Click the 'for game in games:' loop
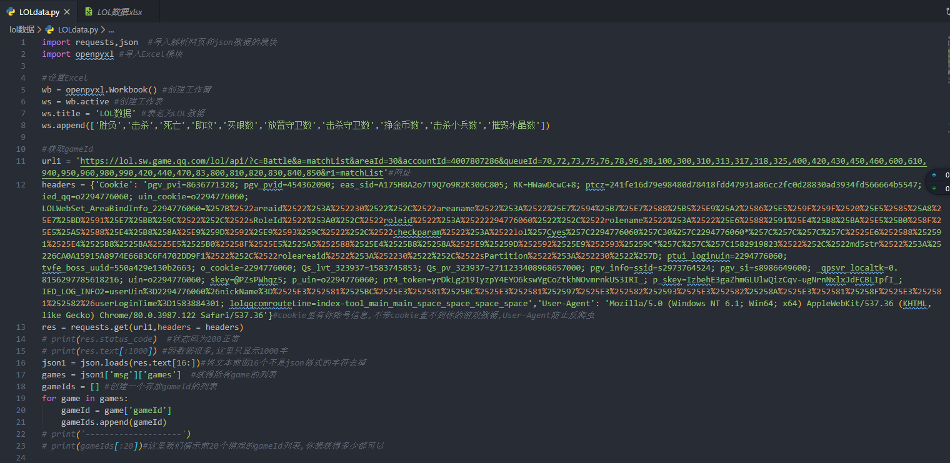 pyautogui.click(x=85, y=399)
